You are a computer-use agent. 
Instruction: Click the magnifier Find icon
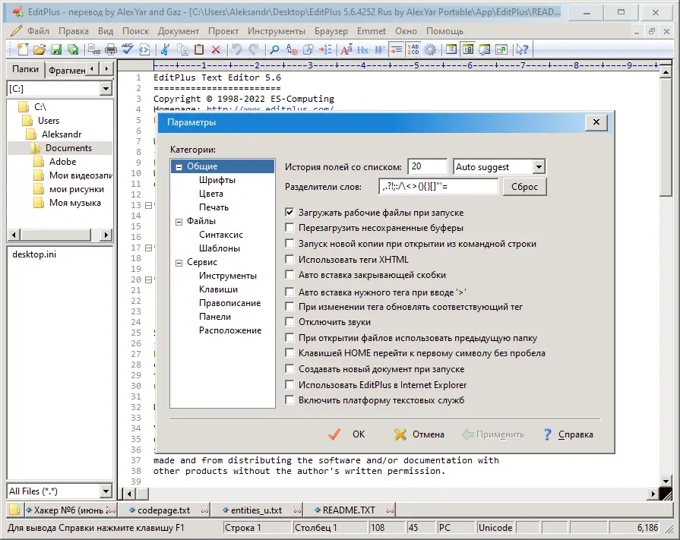pyautogui.click(x=274, y=49)
